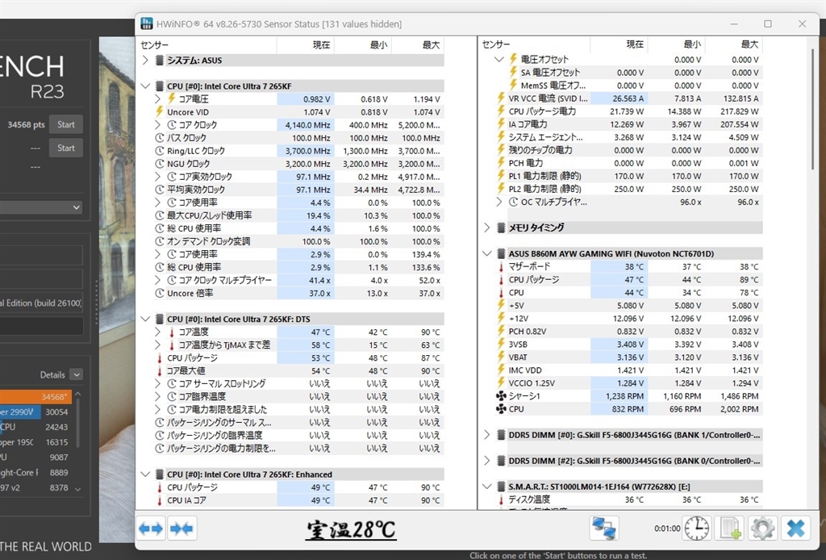The image size is (826, 560).
Task: Click the thermometer icon beside CPU IA コア
Action: point(160,500)
